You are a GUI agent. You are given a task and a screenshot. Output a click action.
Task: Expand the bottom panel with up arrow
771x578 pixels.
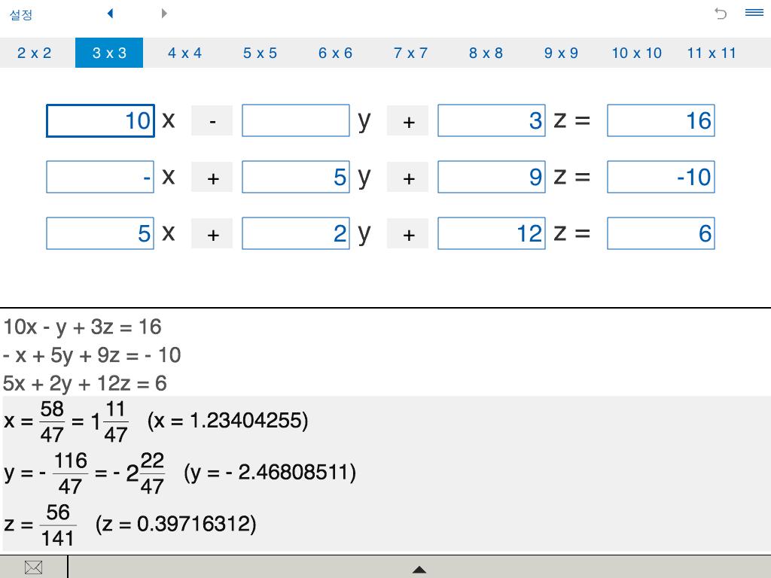click(x=419, y=570)
